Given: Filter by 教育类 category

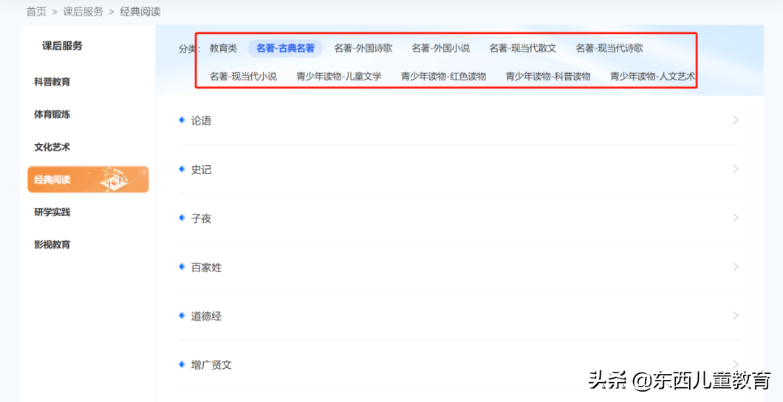Looking at the screenshot, I should click(x=223, y=49).
